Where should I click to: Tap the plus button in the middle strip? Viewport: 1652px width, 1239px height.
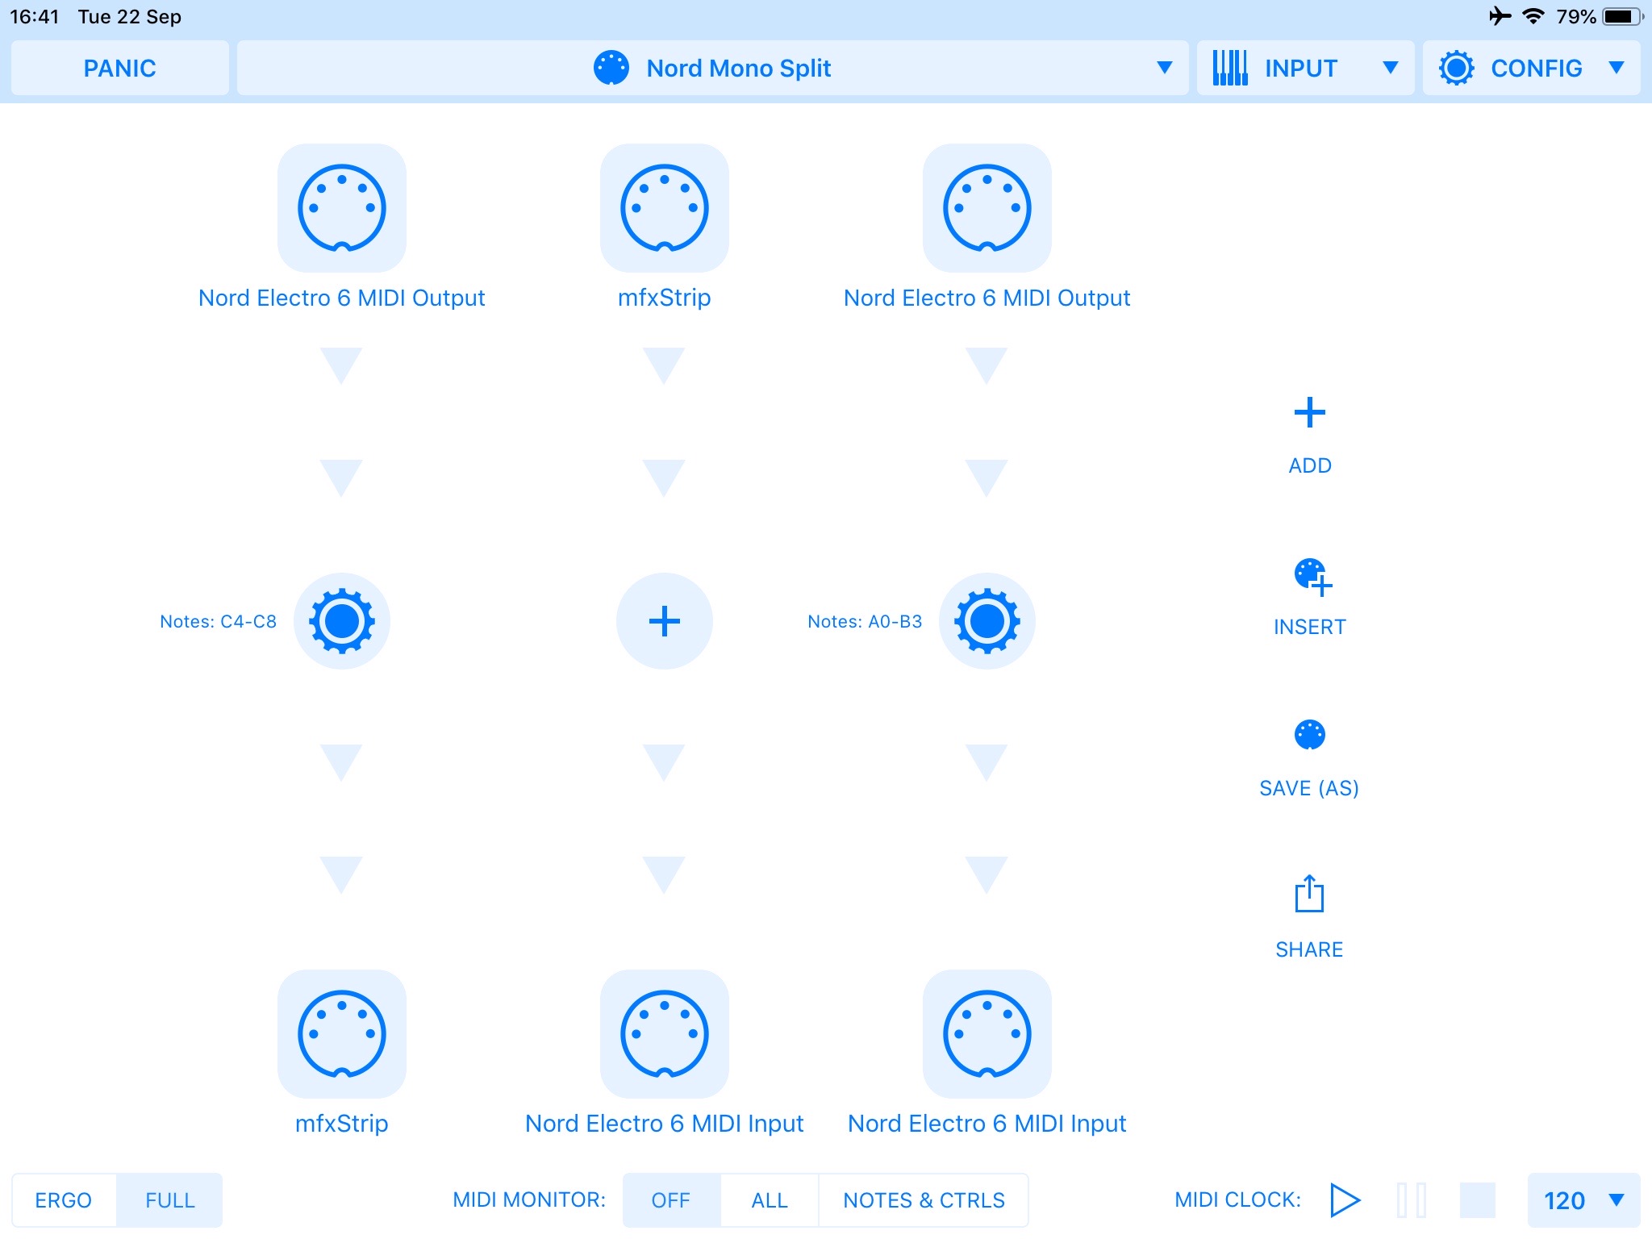click(x=664, y=621)
